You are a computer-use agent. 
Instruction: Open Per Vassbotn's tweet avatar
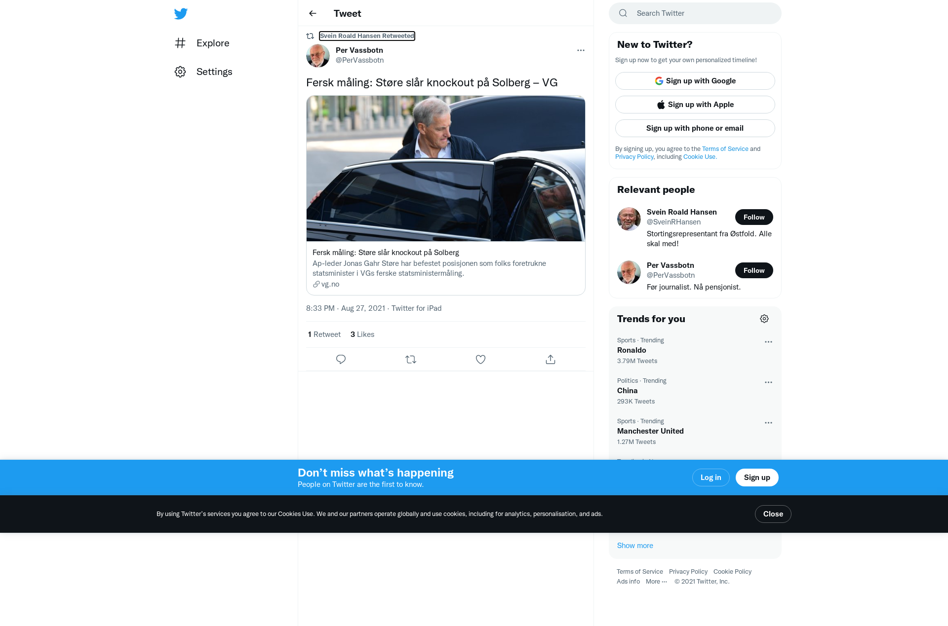318,55
